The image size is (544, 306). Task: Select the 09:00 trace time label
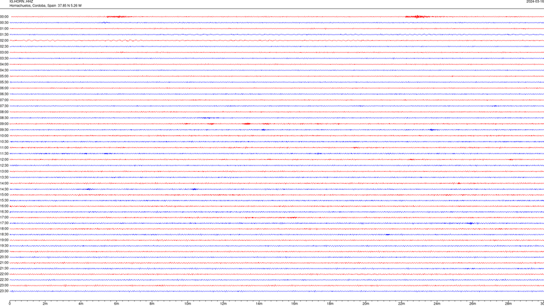click(4, 124)
